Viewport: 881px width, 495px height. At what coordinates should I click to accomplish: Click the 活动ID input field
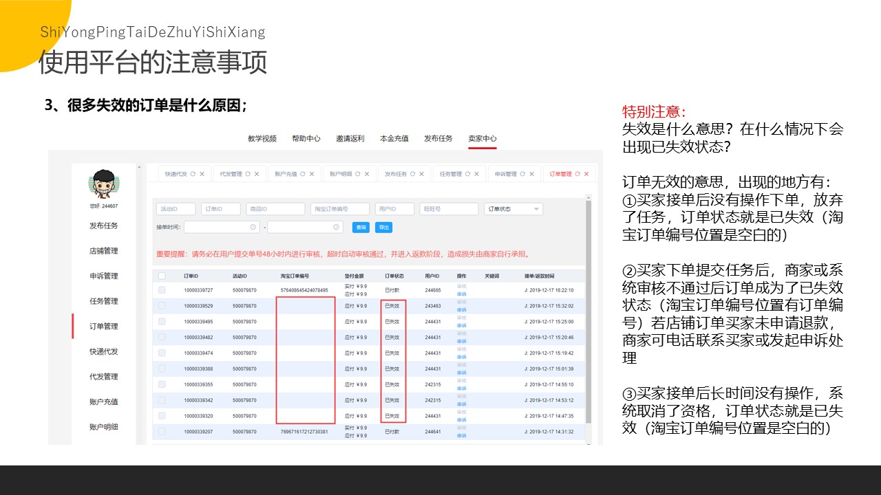(x=176, y=209)
